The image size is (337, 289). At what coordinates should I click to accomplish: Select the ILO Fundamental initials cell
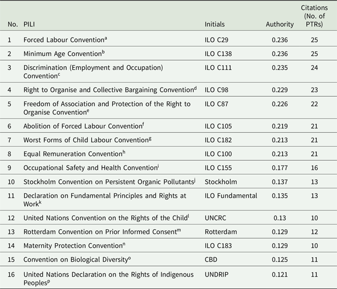pos(231,196)
